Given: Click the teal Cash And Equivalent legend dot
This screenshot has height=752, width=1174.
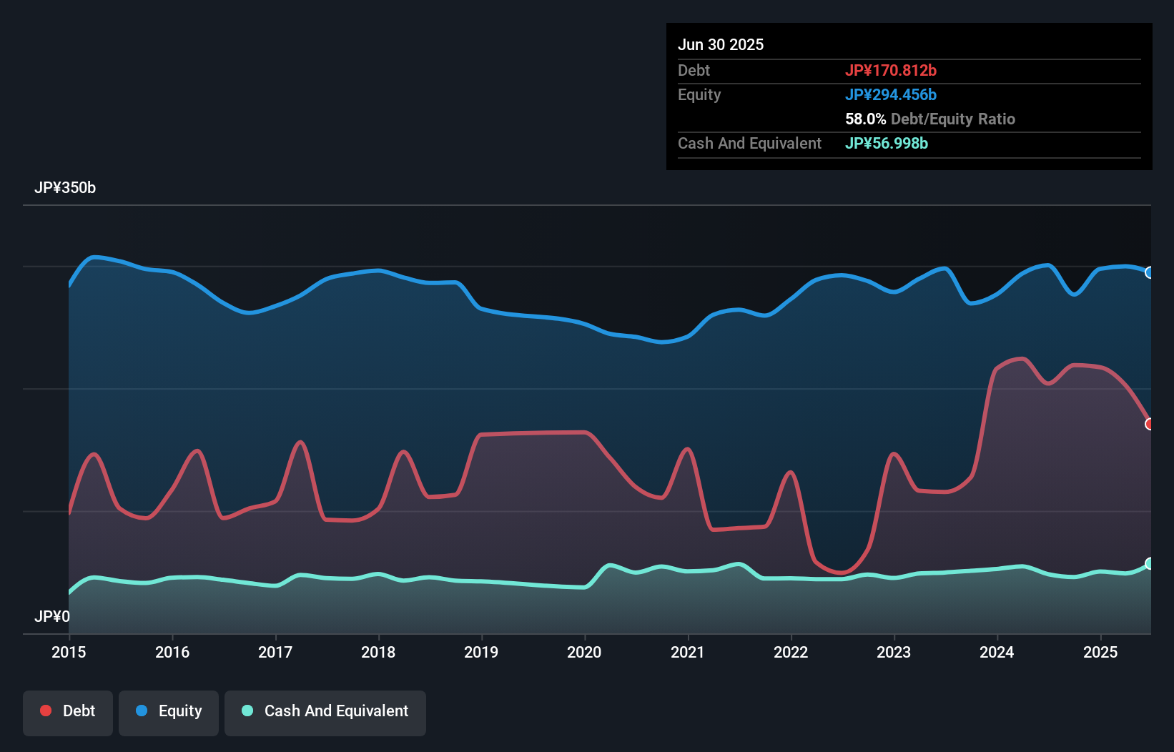Looking at the screenshot, I should click(x=247, y=711).
